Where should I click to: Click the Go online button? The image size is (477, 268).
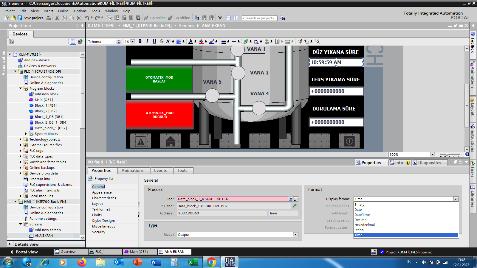point(155,18)
